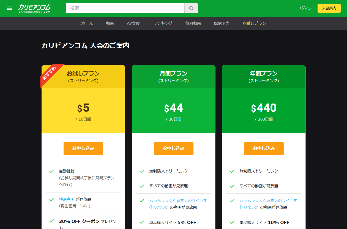347x229 pixels.
Task: Click checkmark beside すべての動画が見放題 in 年間プラン
Action: click(232, 186)
